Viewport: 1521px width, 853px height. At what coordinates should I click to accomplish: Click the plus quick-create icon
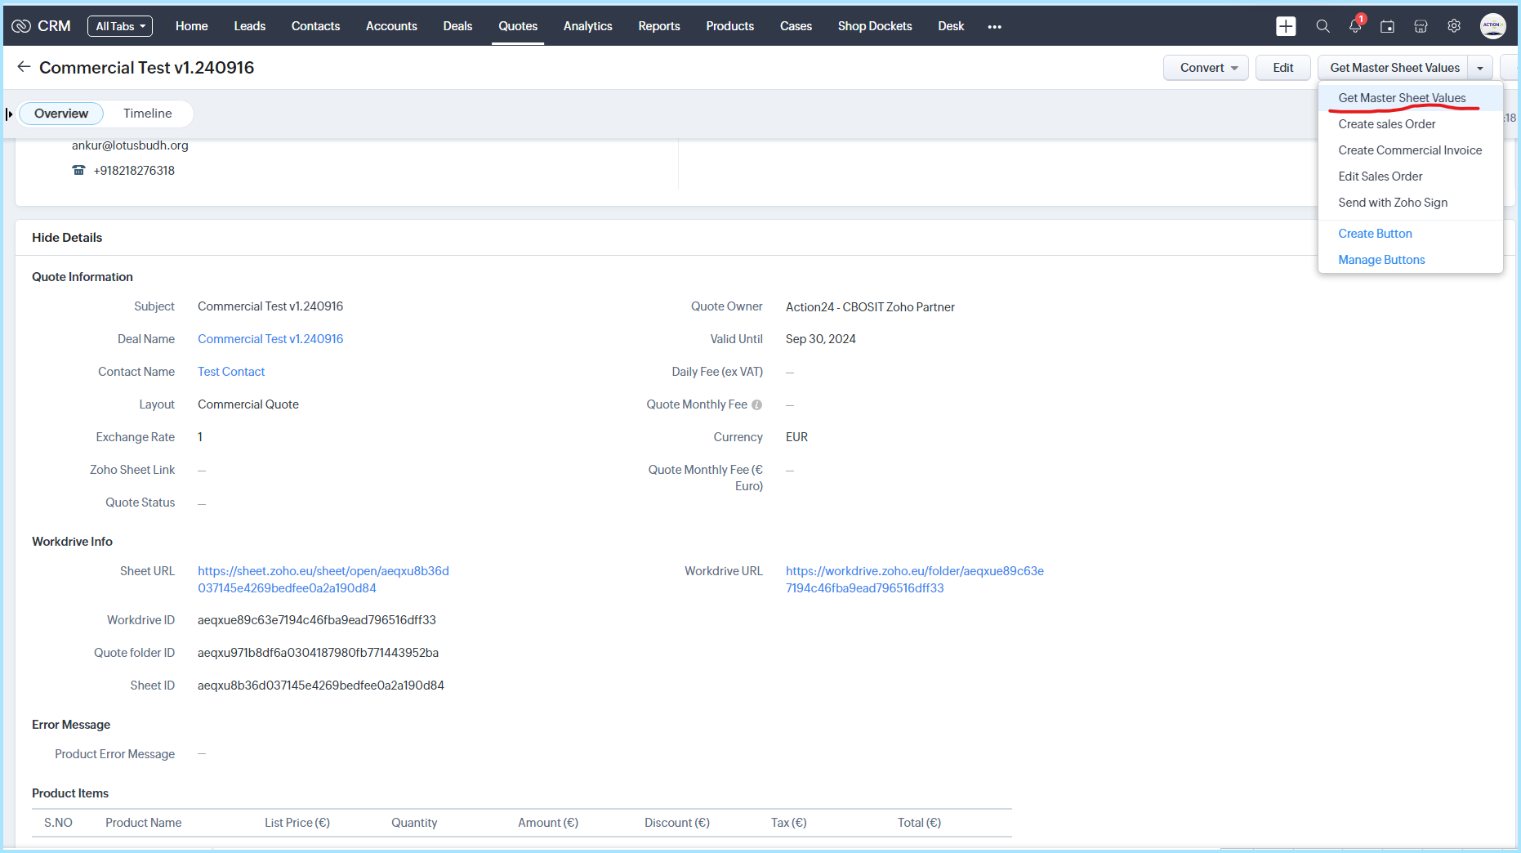(1286, 26)
